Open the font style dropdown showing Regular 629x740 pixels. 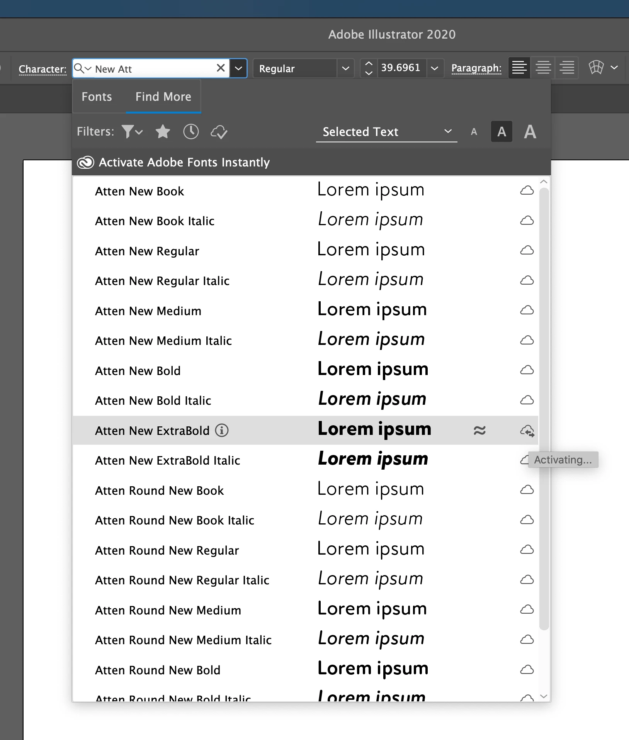(x=303, y=68)
